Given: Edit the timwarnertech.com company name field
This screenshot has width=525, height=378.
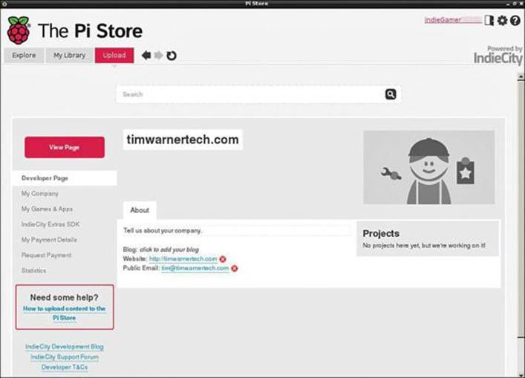Looking at the screenshot, I should coord(183,140).
